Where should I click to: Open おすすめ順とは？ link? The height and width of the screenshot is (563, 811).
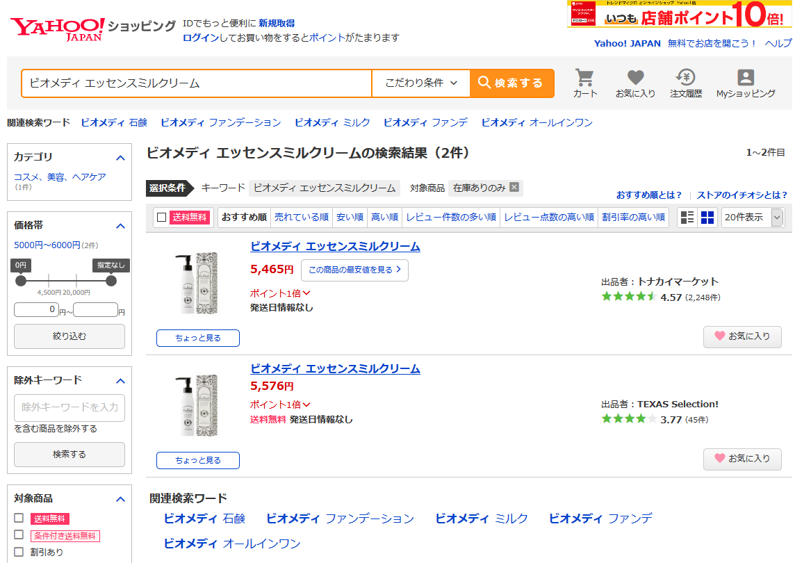(x=649, y=195)
